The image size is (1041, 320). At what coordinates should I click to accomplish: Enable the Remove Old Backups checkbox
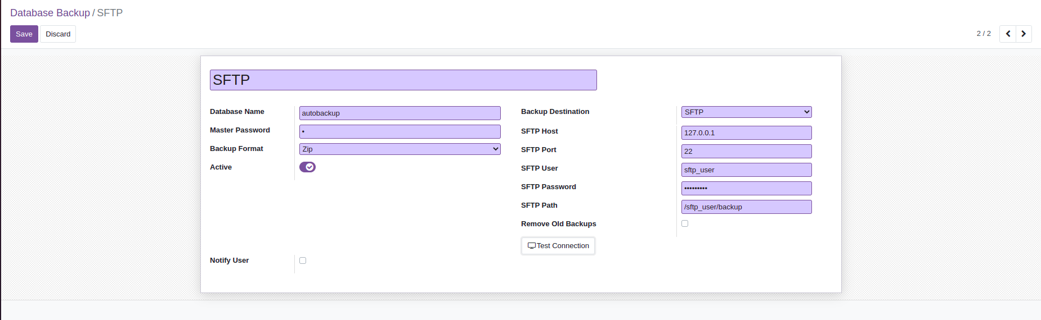(x=685, y=223)
